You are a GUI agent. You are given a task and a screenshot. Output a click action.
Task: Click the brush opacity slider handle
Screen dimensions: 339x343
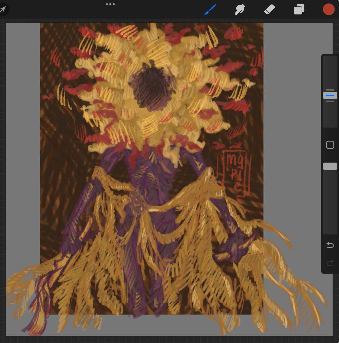coord(330,166)
